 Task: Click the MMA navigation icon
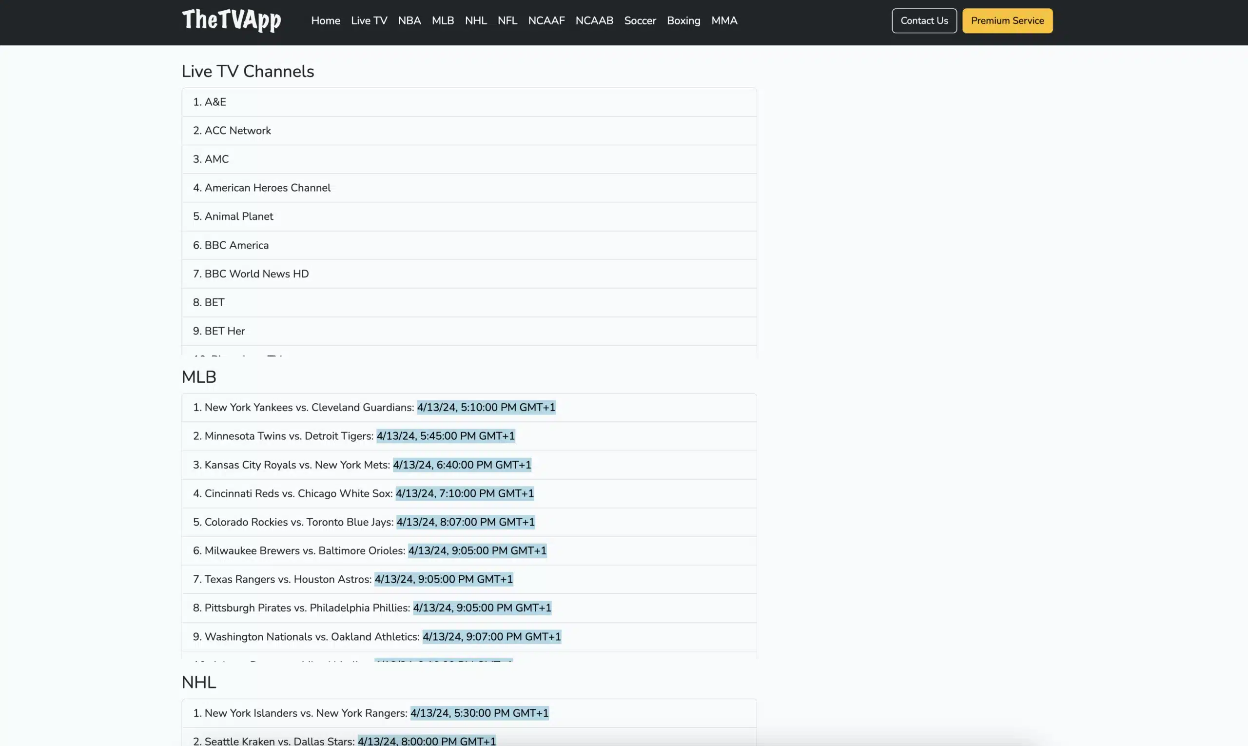point(724,20)
